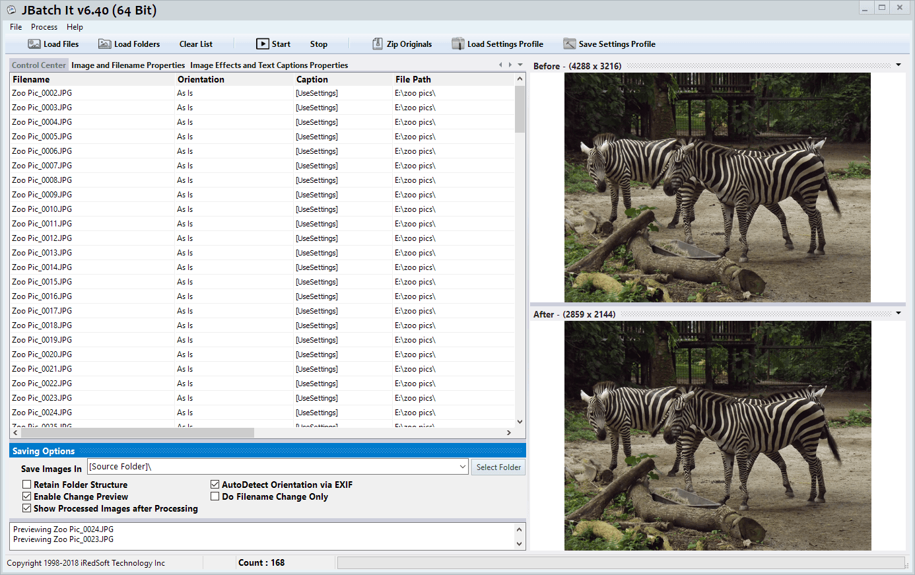Sort by the Orientation column header
This screenshot has height=575, width=915.
(x=234, y=79)
